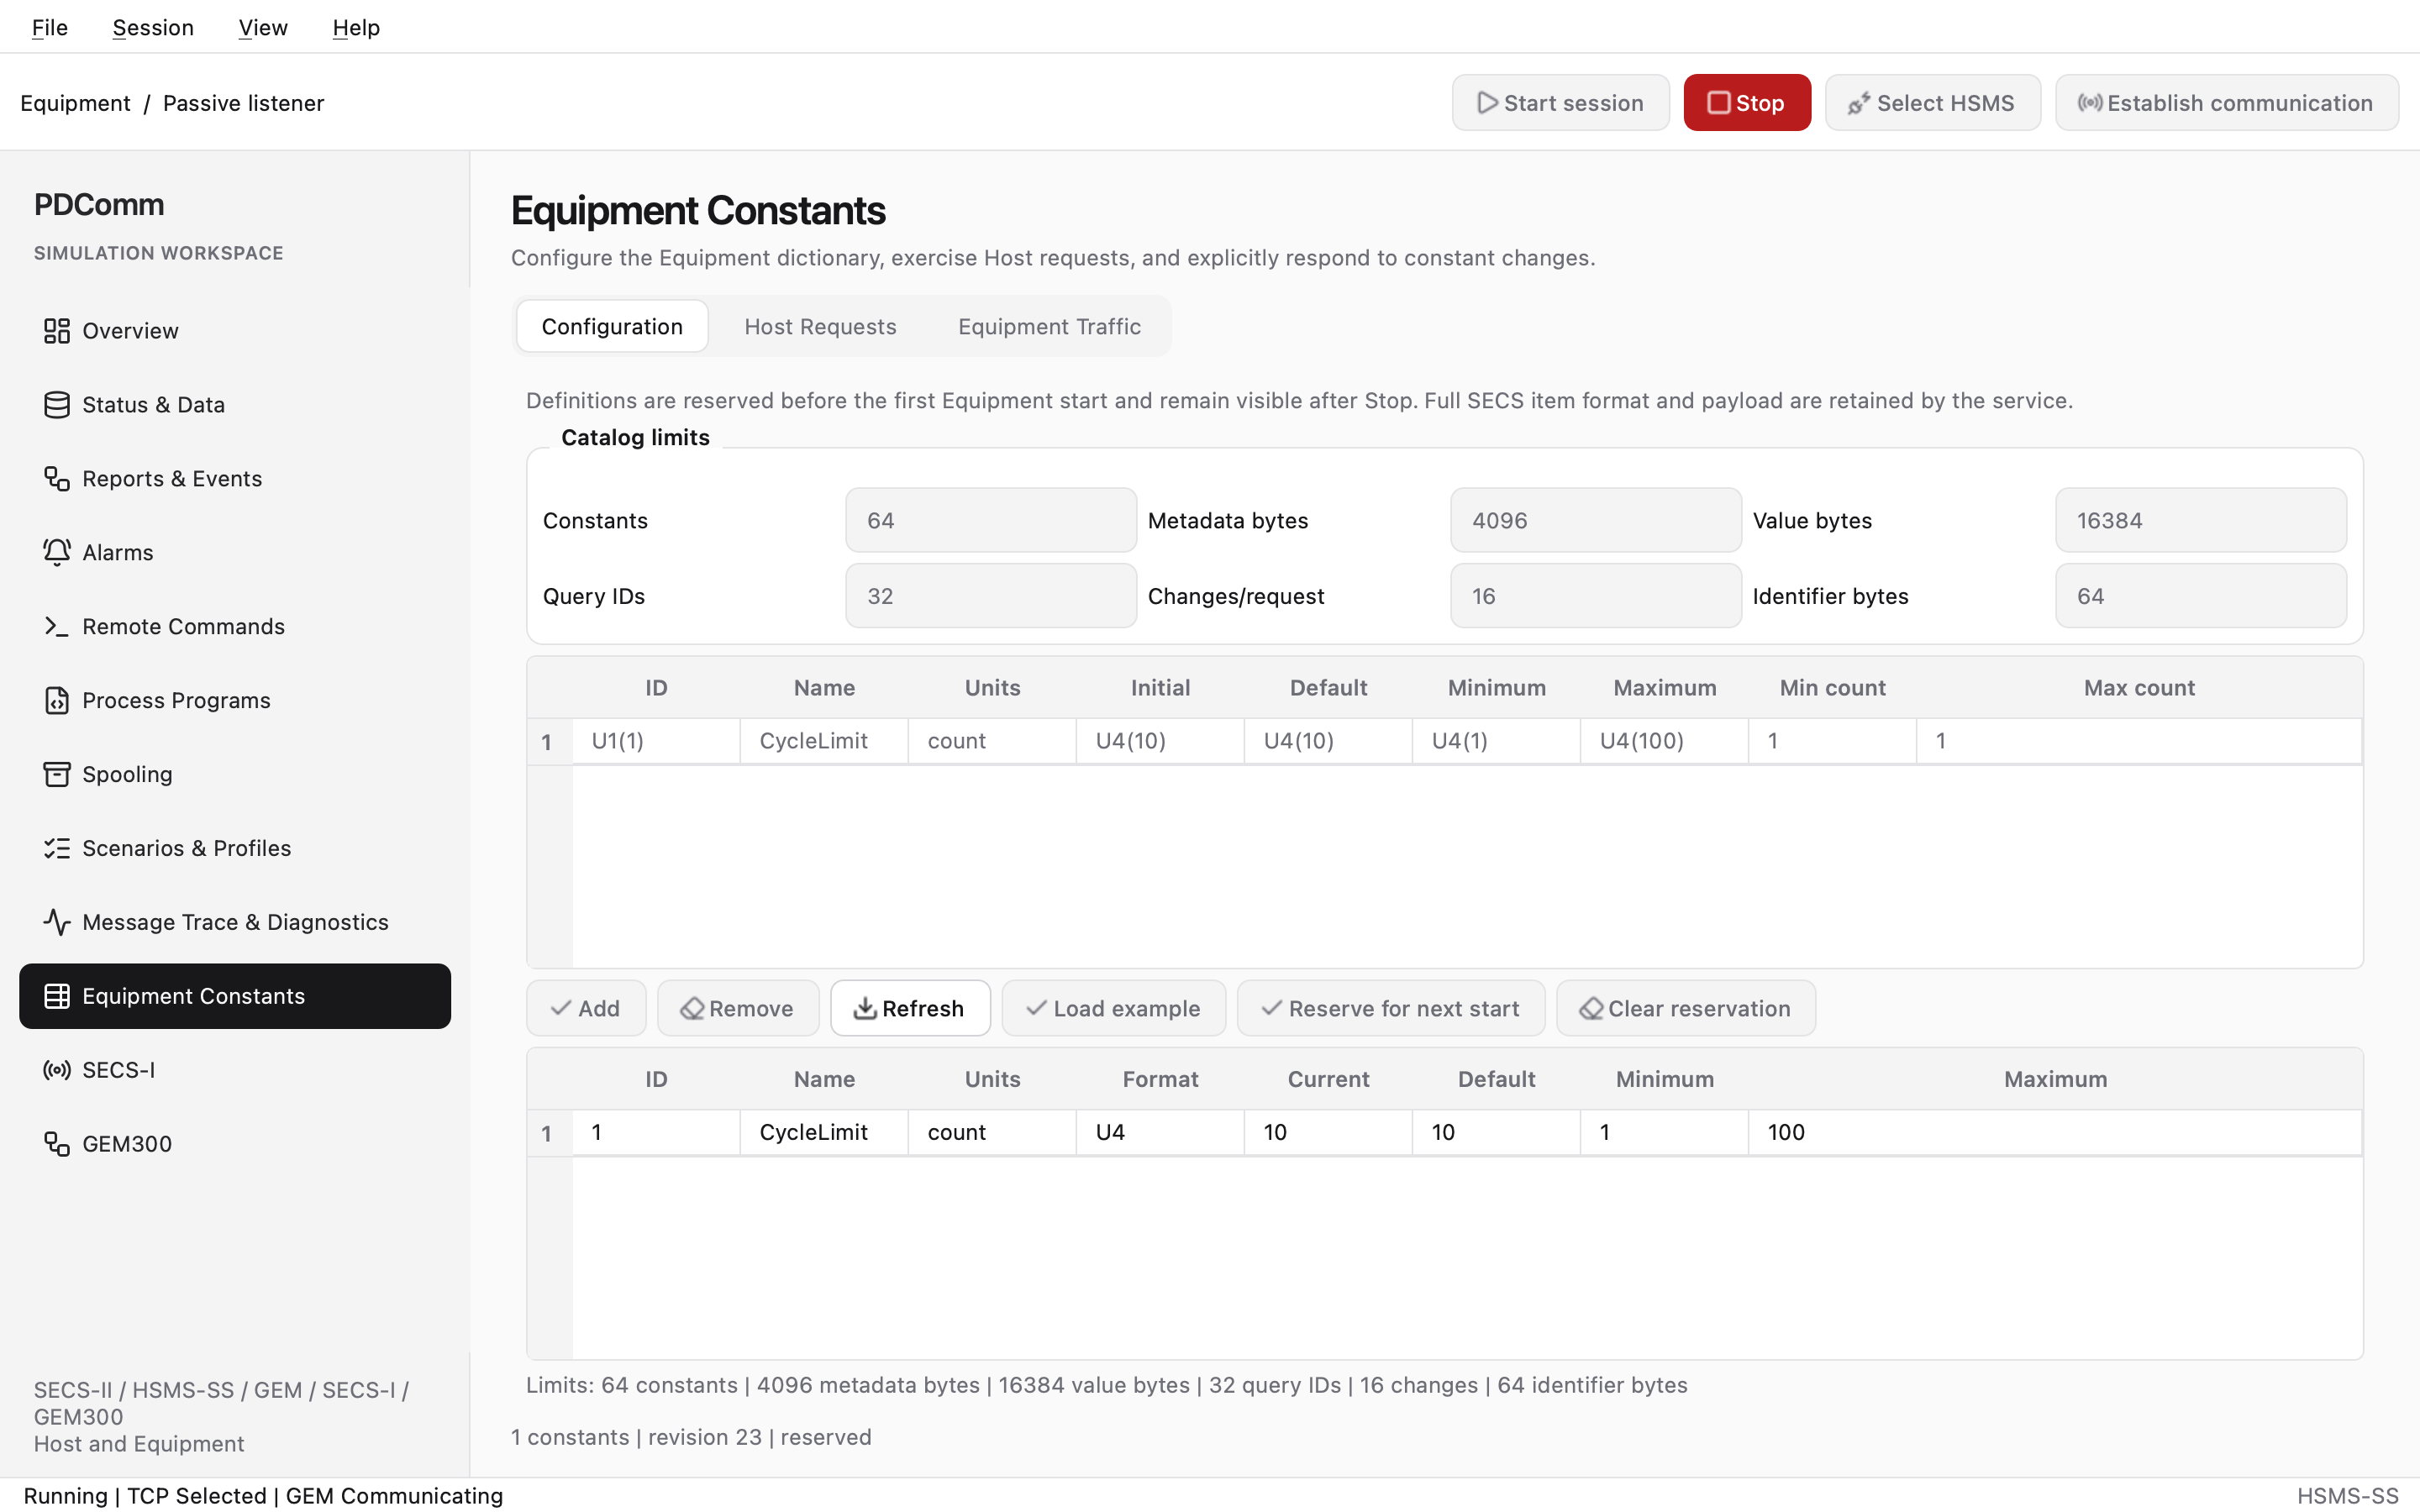
Task: Select the U4 Format cell
Action: pos(1160,1132)
